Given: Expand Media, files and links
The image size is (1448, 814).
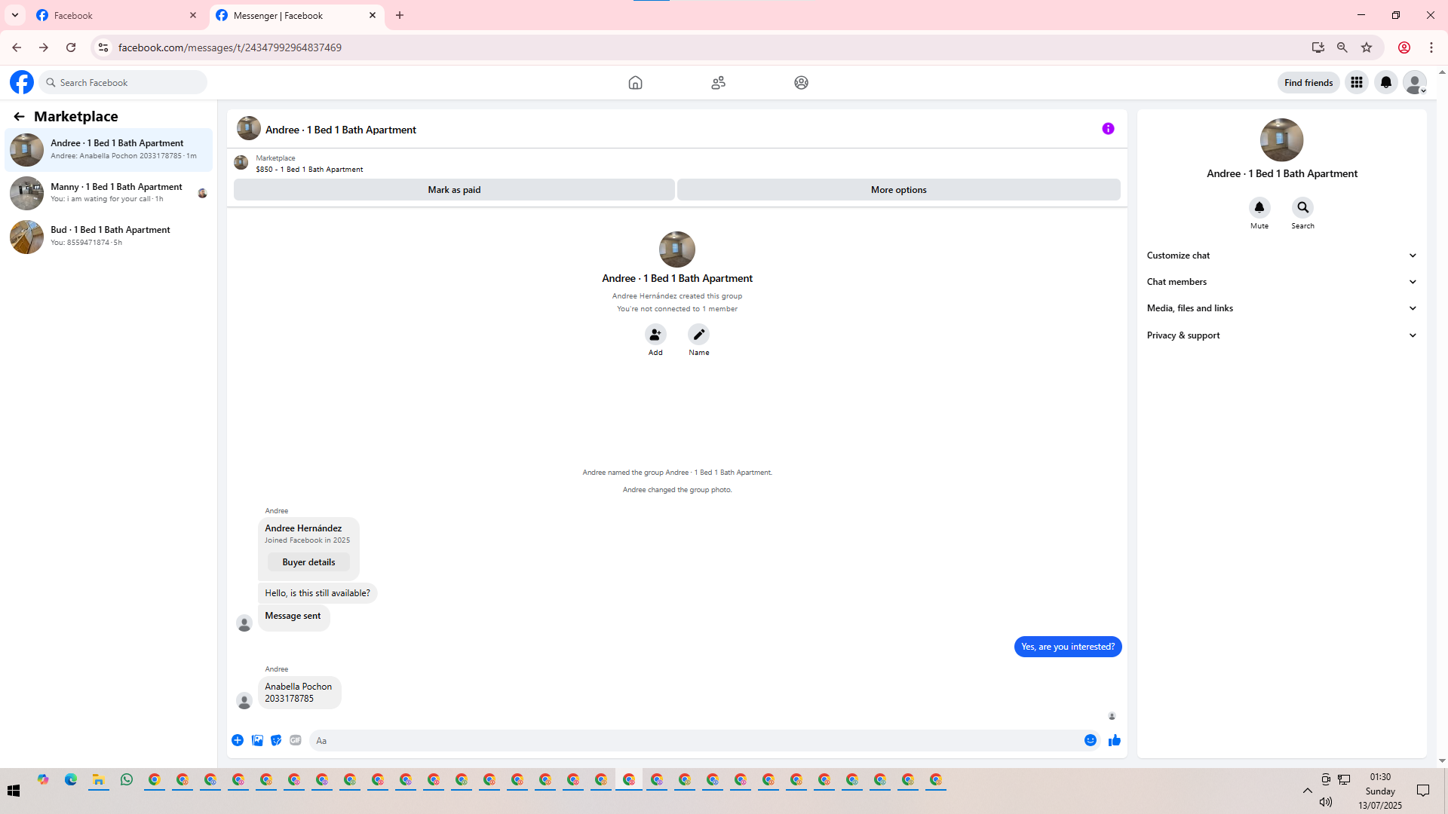Looking at the screenshot, I should pyautogui.click(x=1281, y=308).
